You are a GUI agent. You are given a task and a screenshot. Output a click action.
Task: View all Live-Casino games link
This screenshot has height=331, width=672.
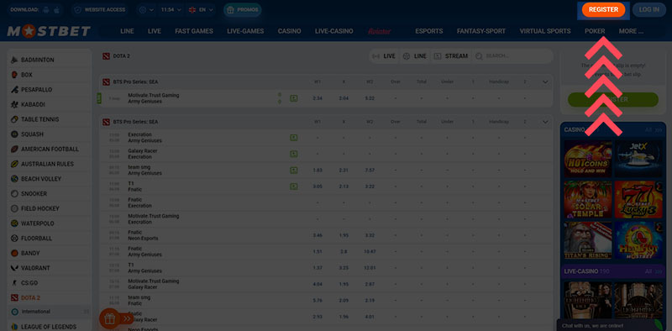654,271
